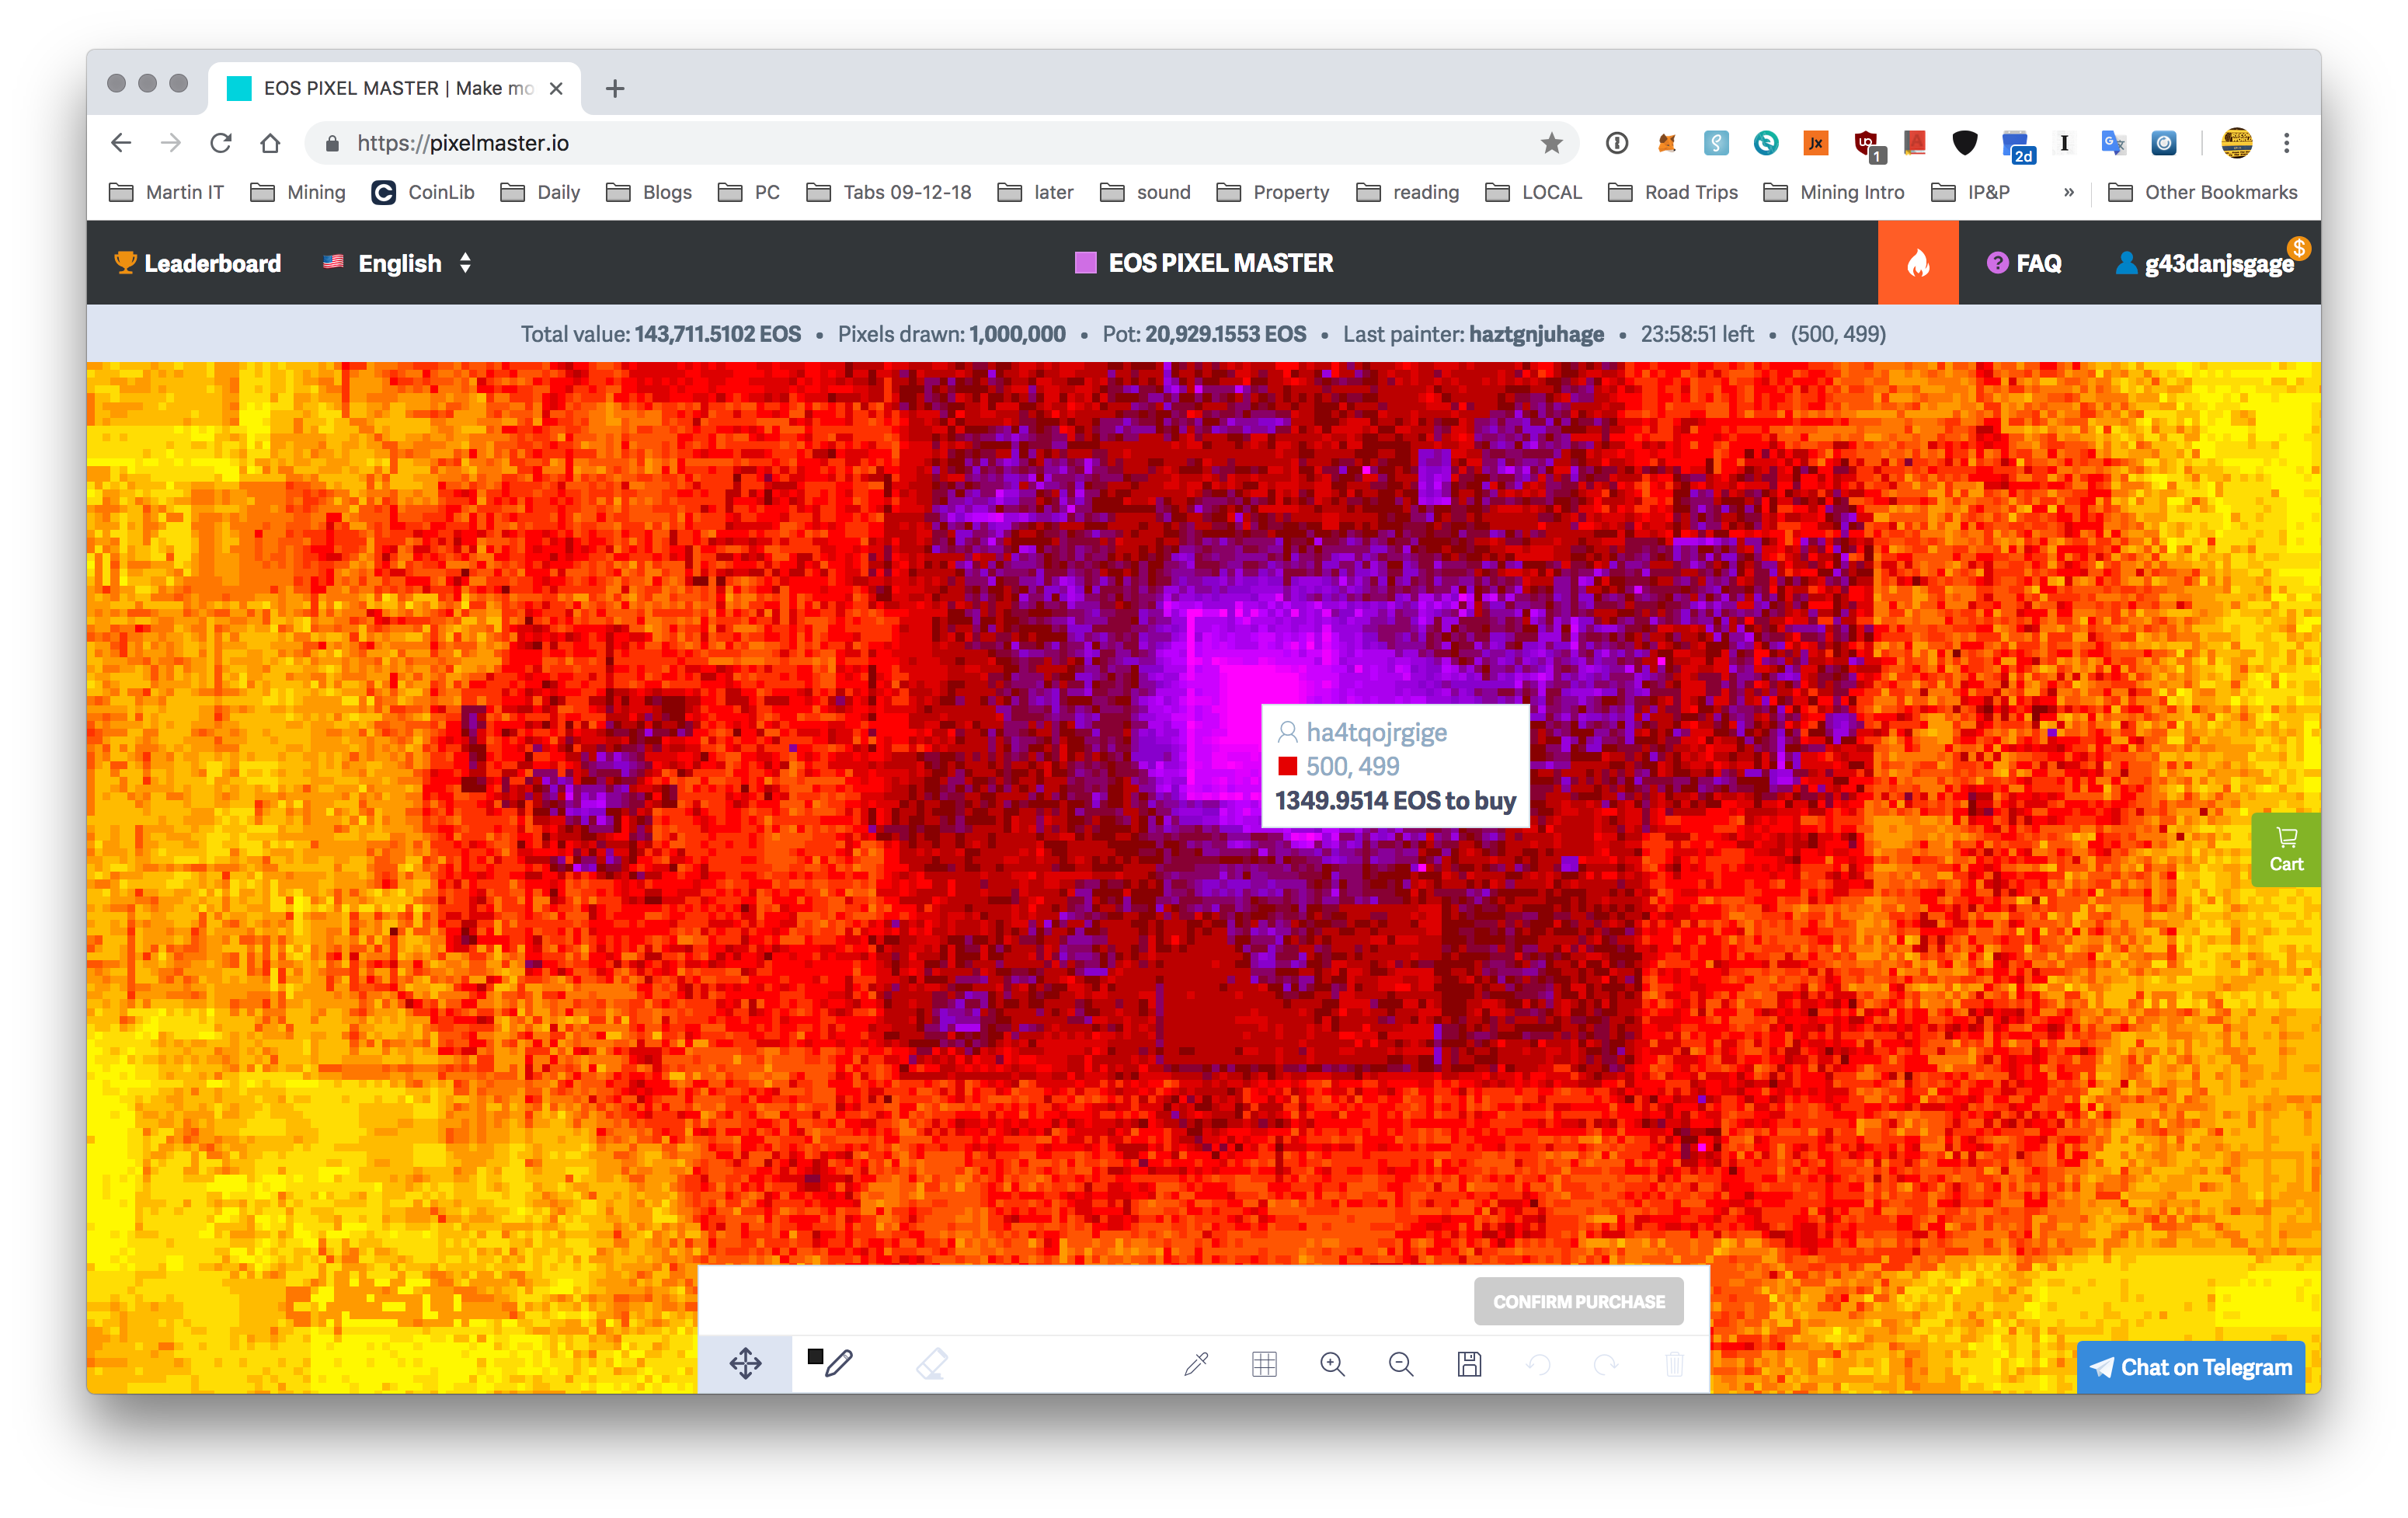The image size is (2408, 1518).
Task: Open the English language dropdown
Action: 397,263
